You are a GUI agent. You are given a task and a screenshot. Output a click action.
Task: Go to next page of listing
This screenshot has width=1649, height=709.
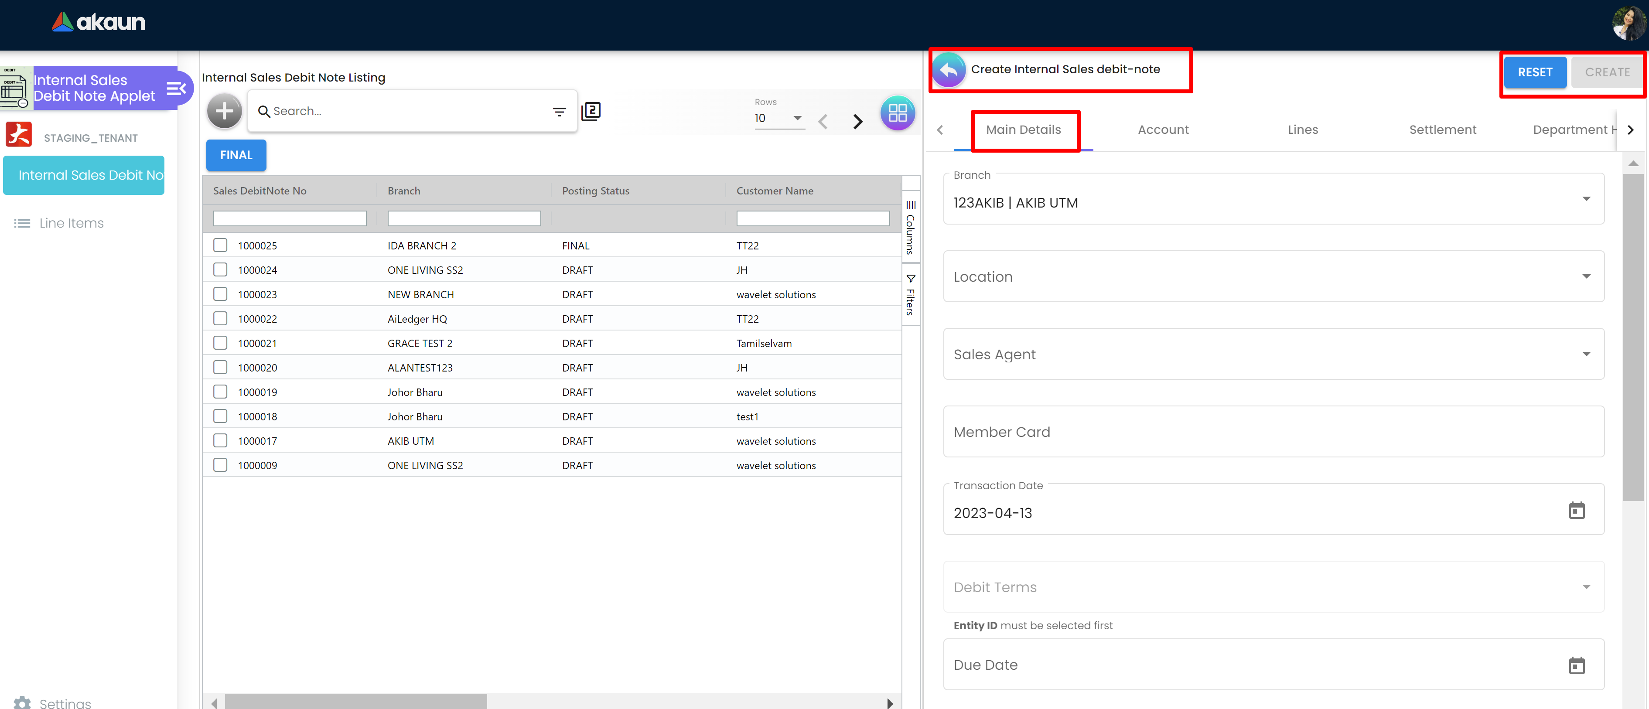858,122
